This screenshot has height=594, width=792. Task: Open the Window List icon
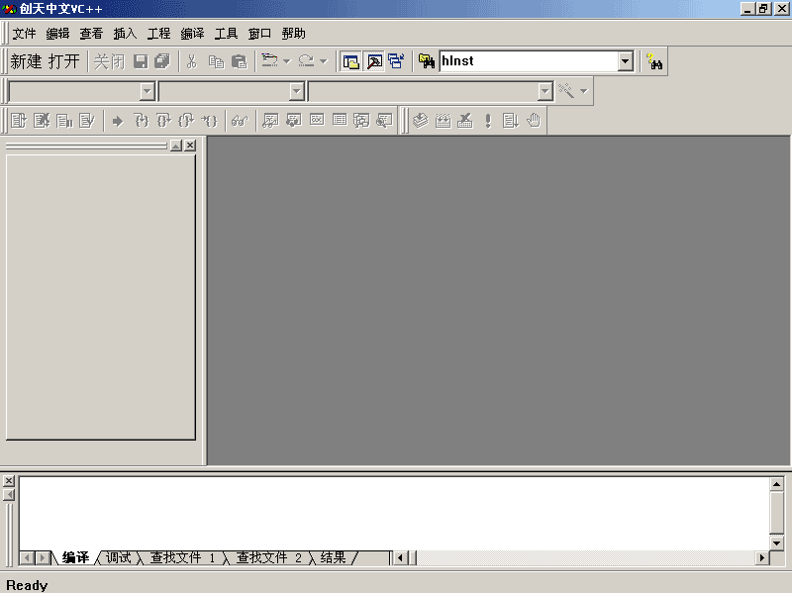tap(397, 61)
